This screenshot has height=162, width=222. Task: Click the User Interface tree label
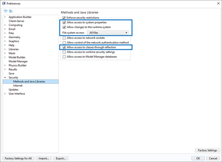[17, 94]
